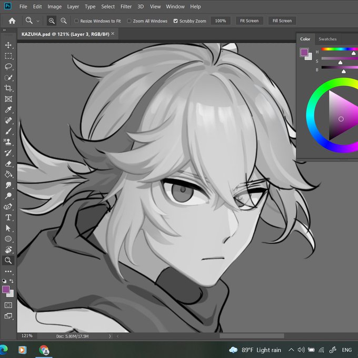This screenshot has height=358, width=358.
Task: Open the Filter menu
Action: (126, 7)
